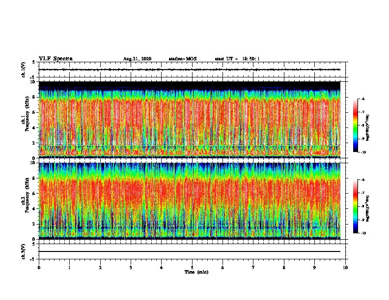Click the time axis tick label '5'
This screenshot has width=389, height=300.
(192, 268)
